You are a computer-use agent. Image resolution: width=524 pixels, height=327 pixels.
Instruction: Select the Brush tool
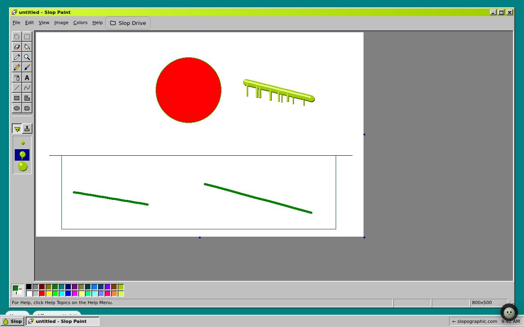coord(27,67)
